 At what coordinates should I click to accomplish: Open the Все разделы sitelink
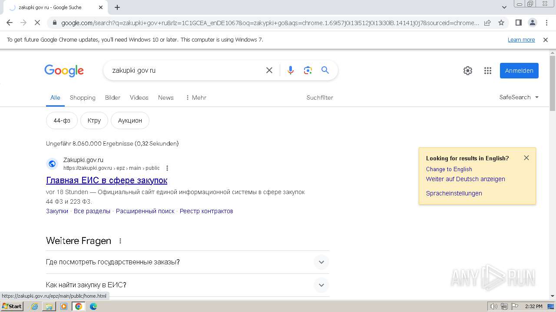click(92, 211)
